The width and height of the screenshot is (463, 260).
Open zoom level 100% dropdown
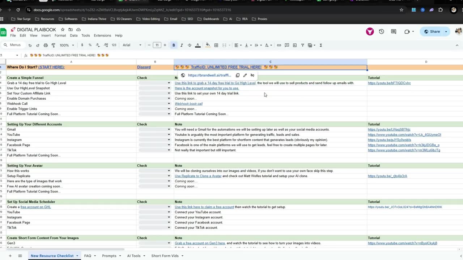point(67,45)
